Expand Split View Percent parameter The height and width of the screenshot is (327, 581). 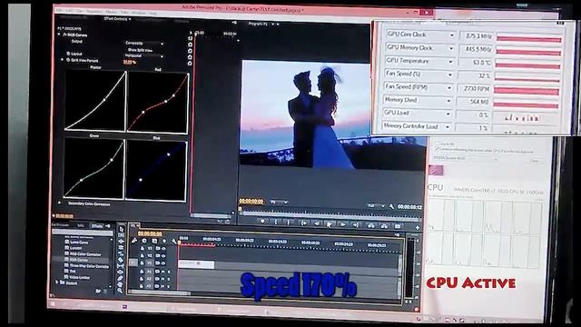63,59
